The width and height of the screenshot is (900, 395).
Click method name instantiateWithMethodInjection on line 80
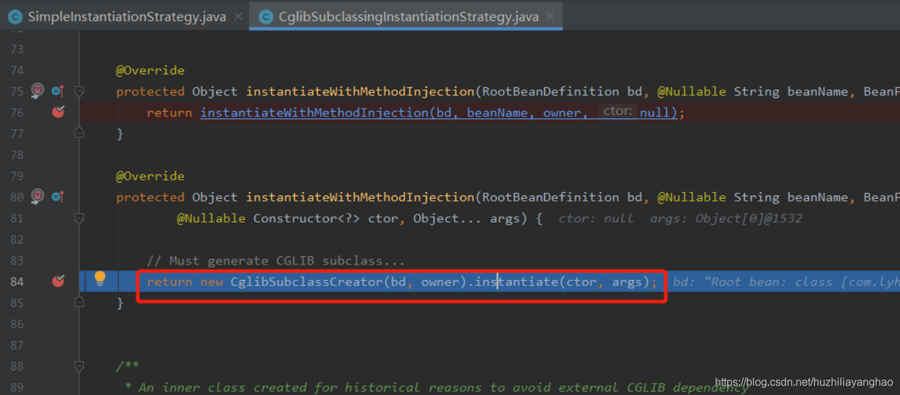(x=361, y=197)
